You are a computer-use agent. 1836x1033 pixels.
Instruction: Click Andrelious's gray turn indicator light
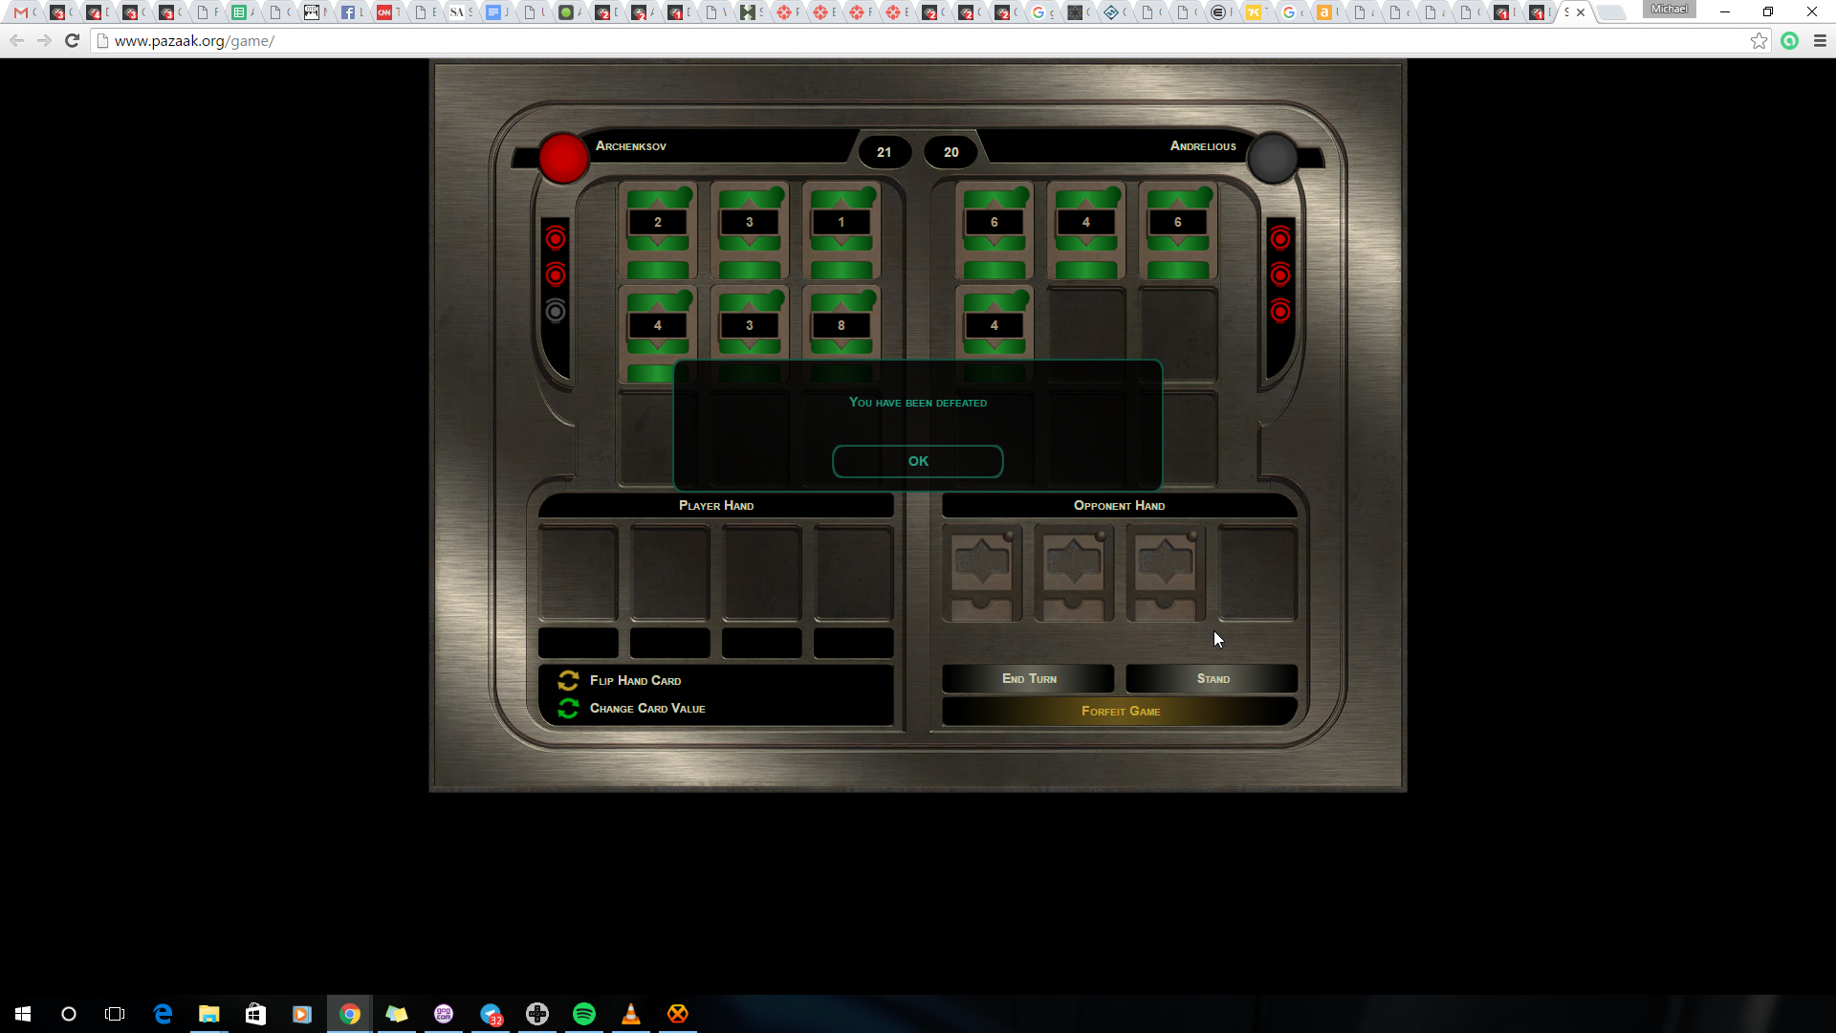coord(1272,158)
